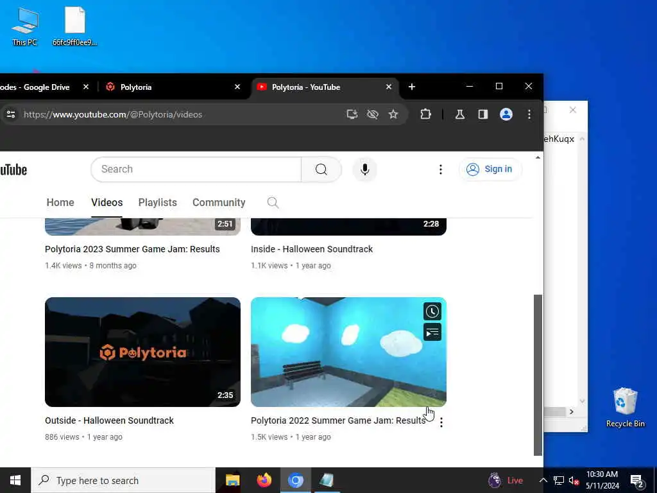Click the Chrome profile avatar icon
Image resolution: width=657 pixels, height=493 pixels.
[x=506, y=114]
